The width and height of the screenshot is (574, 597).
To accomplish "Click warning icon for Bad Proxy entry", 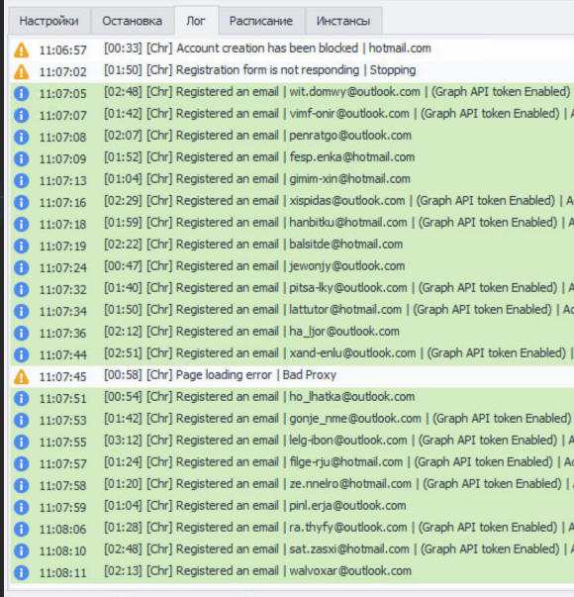I will [22, 376].
